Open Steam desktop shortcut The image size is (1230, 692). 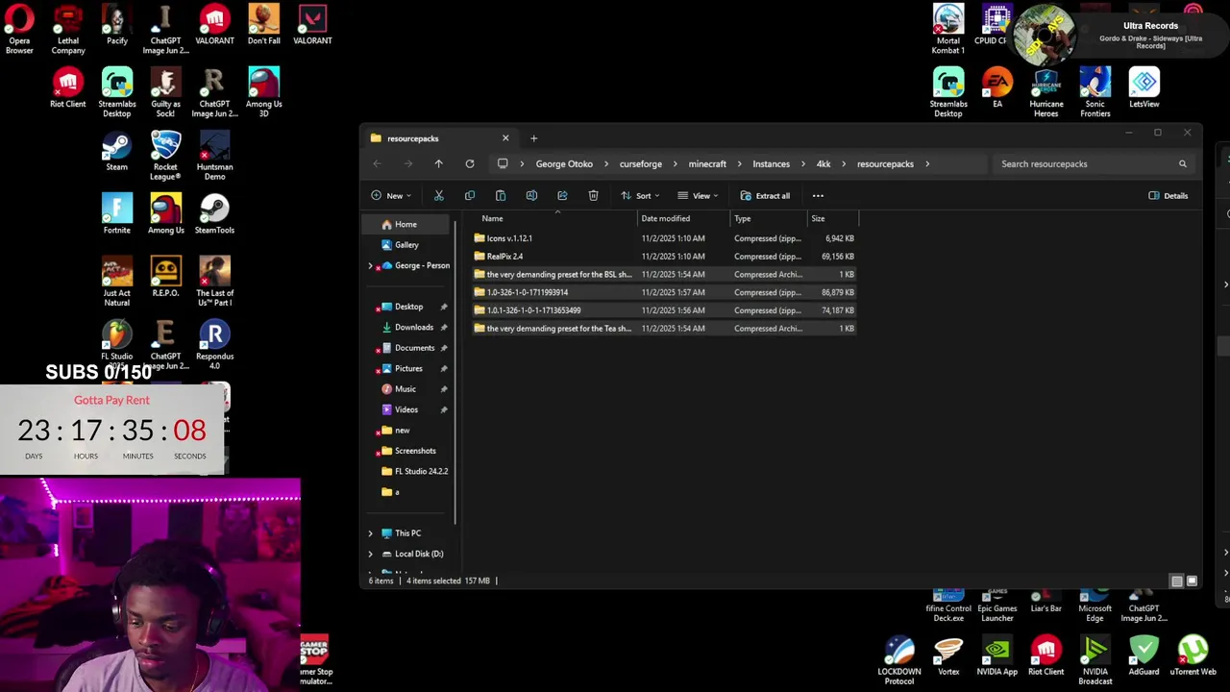pos(116,152)
